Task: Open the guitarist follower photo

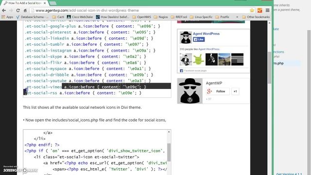Action: click(186, 59)
